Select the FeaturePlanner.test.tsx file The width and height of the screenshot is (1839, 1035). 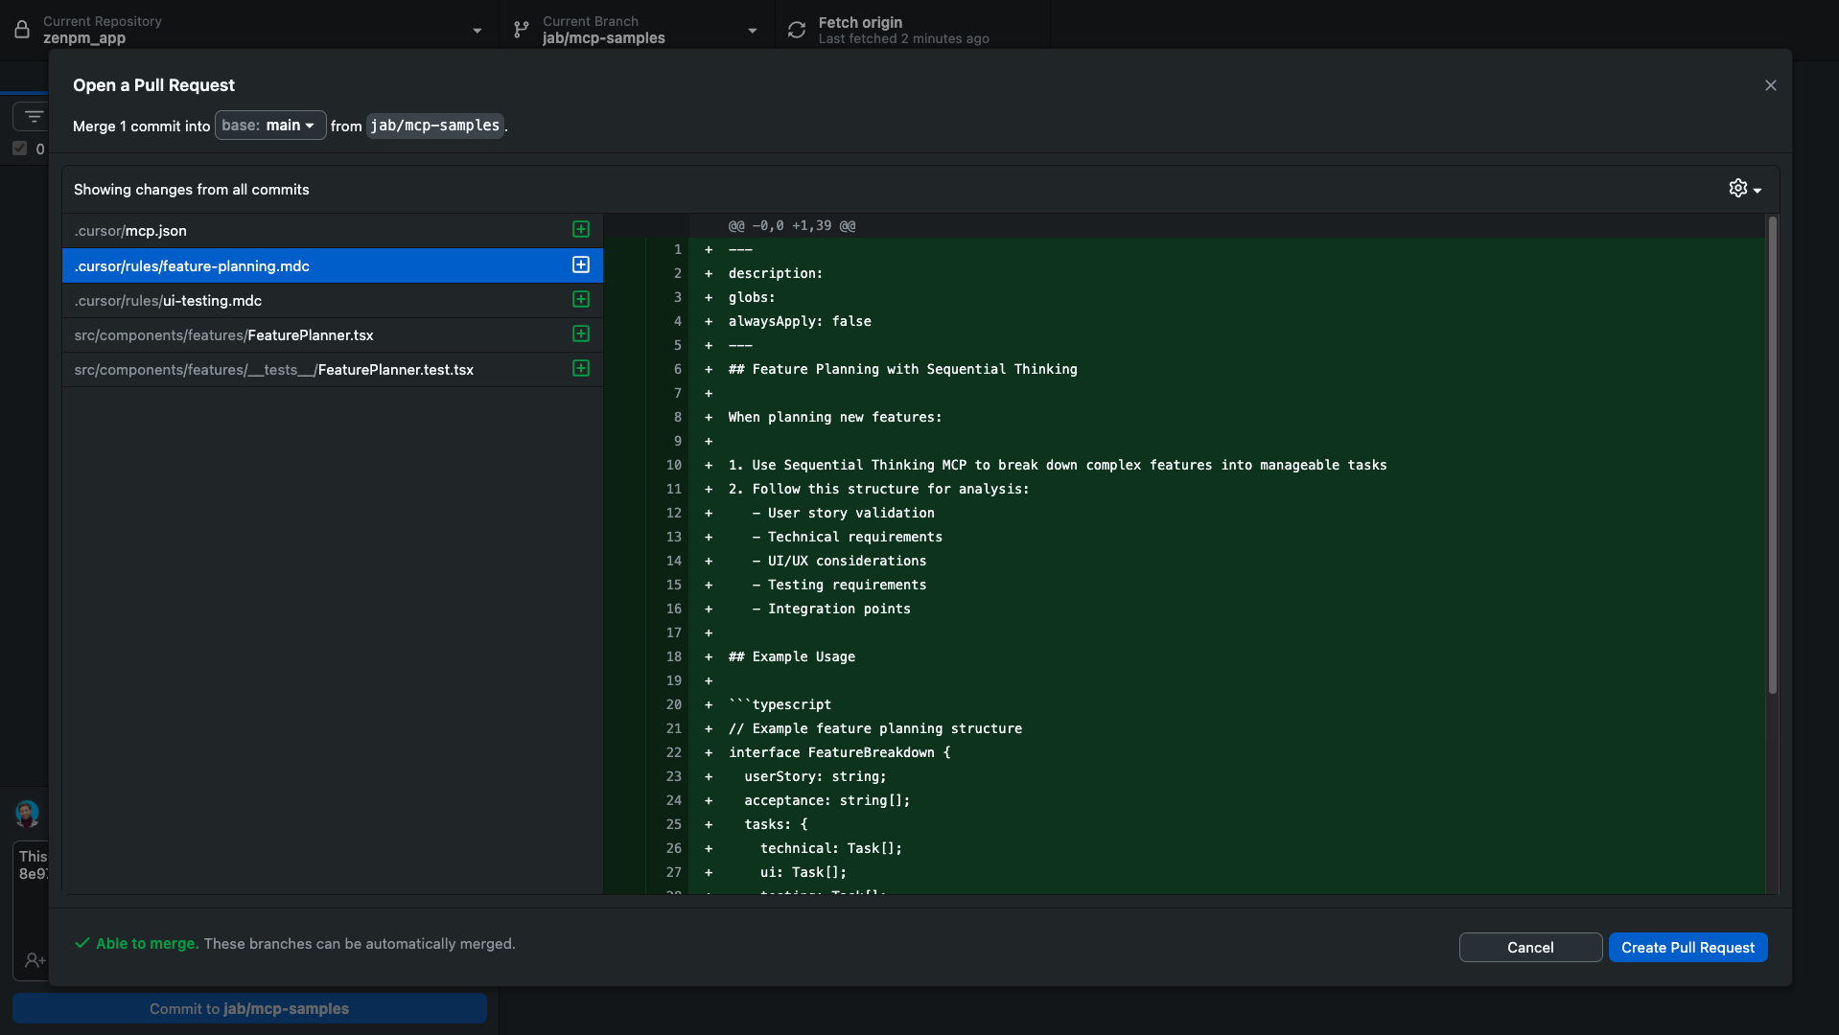point(332,370)
